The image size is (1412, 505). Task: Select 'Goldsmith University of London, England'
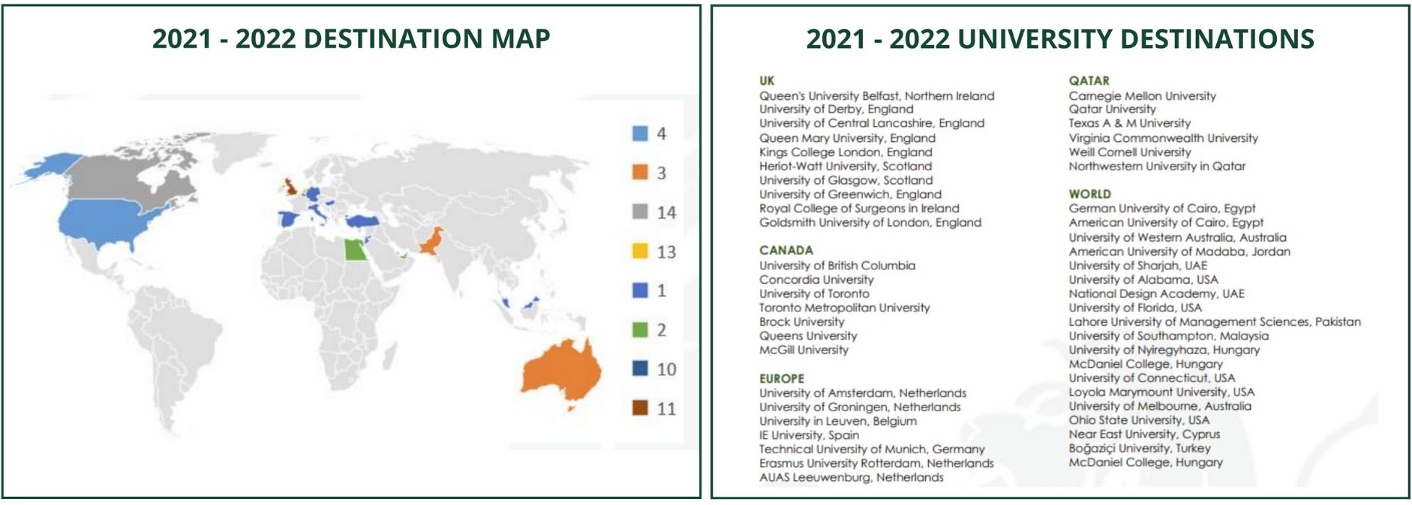(870, 223)
